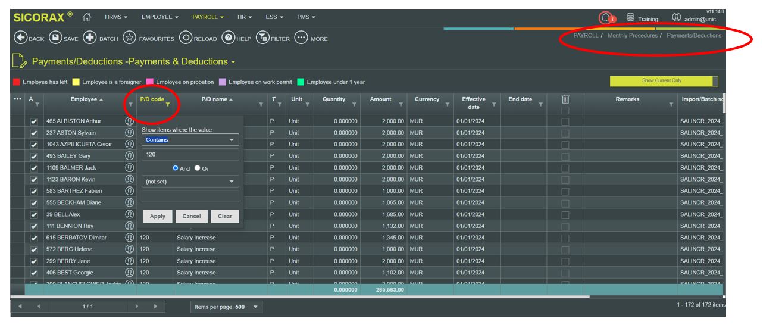Open the EMPLOYEE menu
The image size is (782, 328).
[160, 17]
